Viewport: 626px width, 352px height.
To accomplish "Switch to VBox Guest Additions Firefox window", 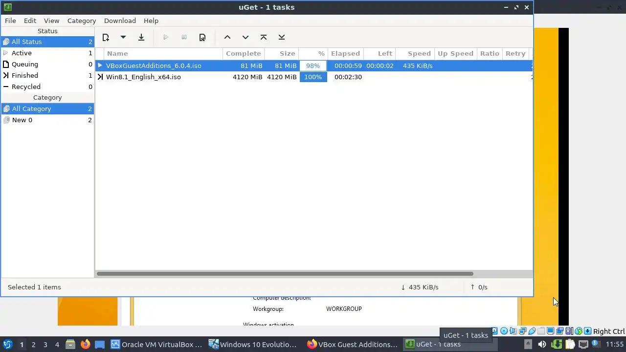I will (352, 344).
